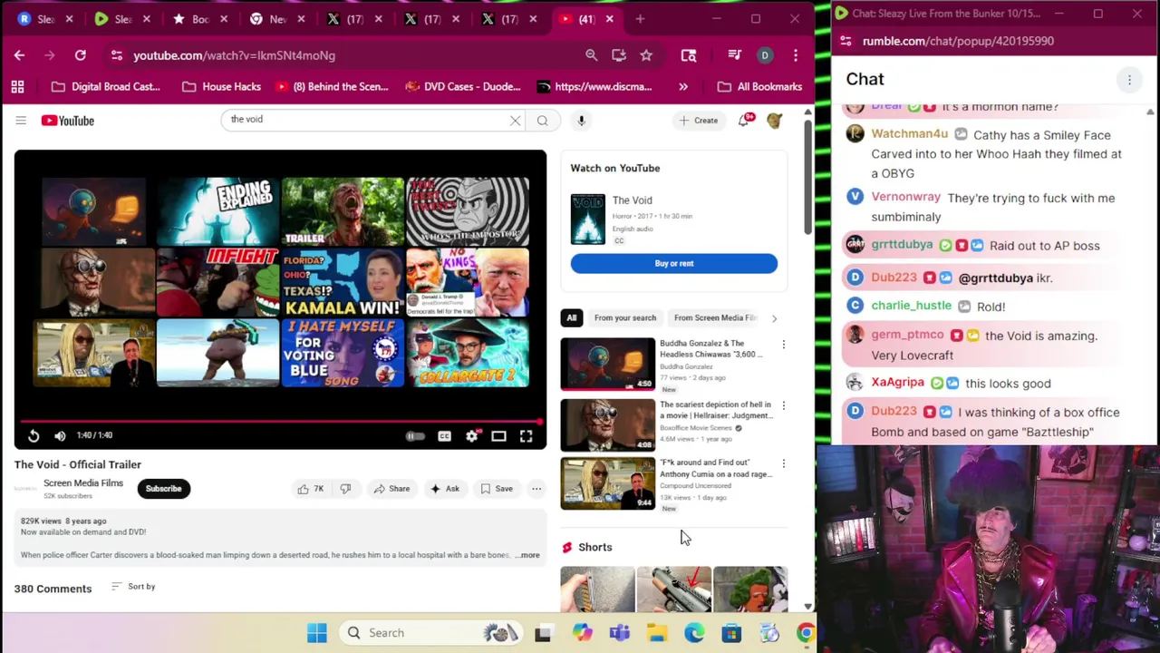Click username grrttdubya in Rumble chat
The height and width of the screenshot is (653, 1160).
tap(902, 245)
